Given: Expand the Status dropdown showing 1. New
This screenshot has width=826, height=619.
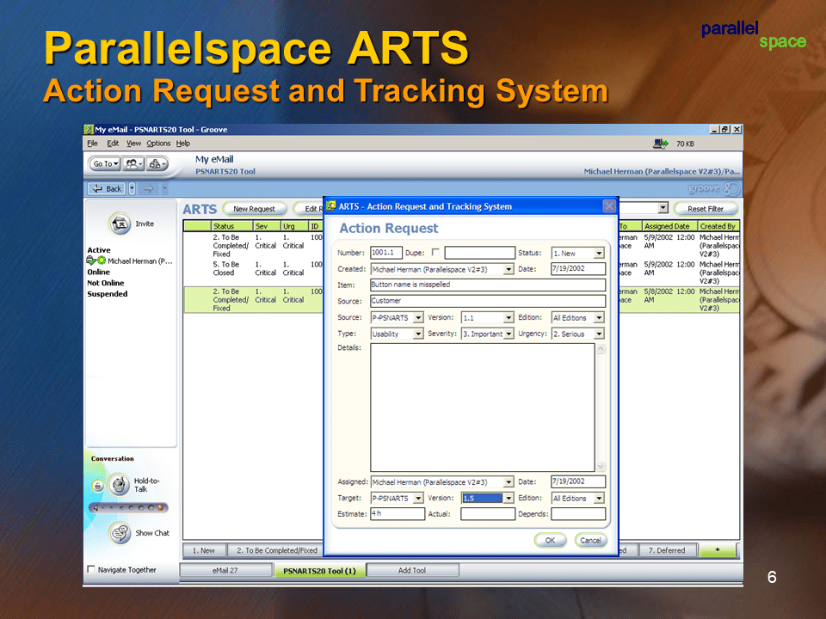Looking at the screenshot, I should pyautogui.click(x=599, y=254).
